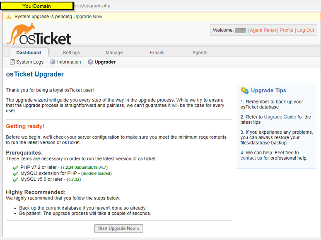The width and height of the screenshot is (321, 240).
Task: Open the Agent Panel link
Action: (x=263, y=30)
